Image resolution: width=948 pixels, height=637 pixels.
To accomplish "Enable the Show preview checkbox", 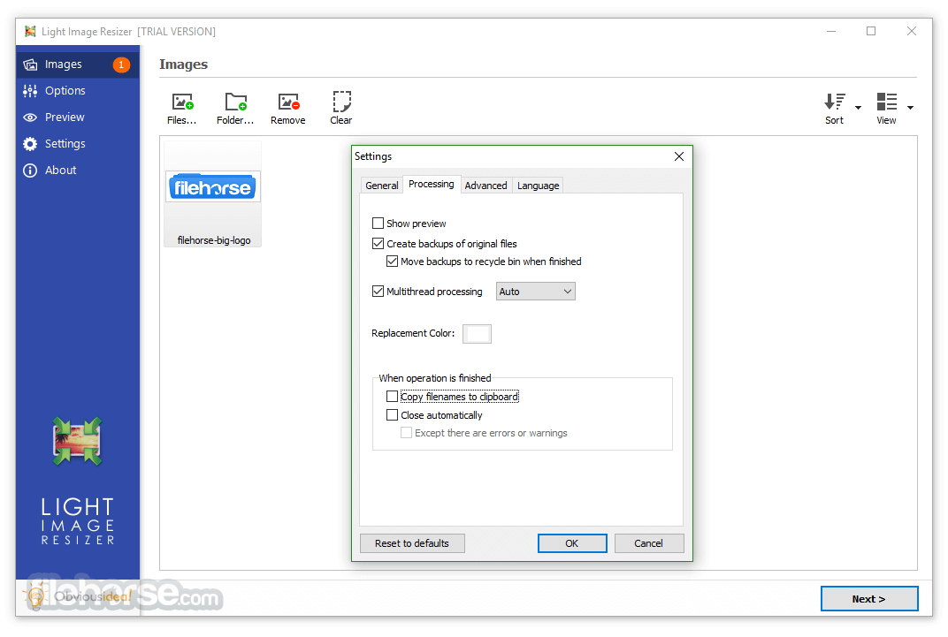I will pos(378,224).
